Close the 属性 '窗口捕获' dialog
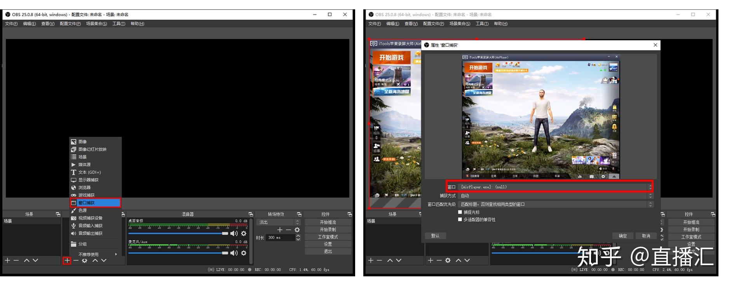Viewport: 734px width, 288px height. (x=656, y=45)
